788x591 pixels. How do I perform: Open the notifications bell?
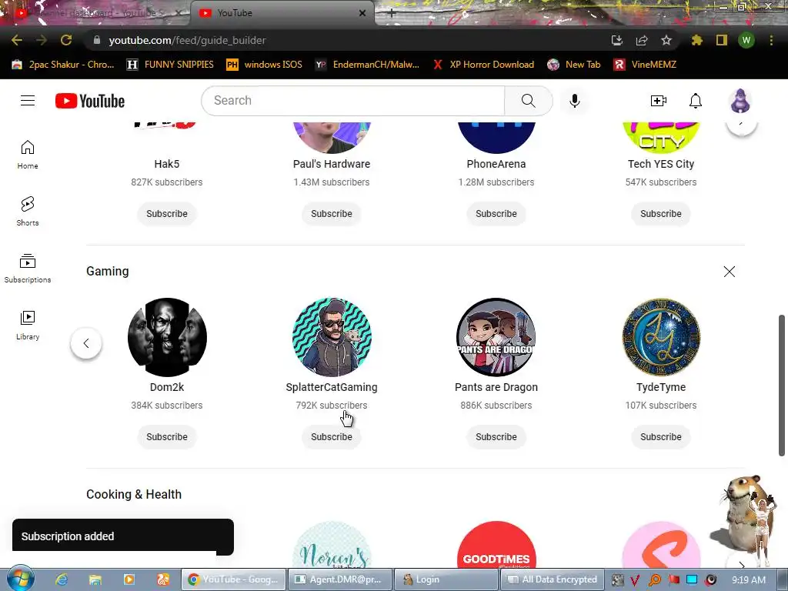click(x=695, y=101)
